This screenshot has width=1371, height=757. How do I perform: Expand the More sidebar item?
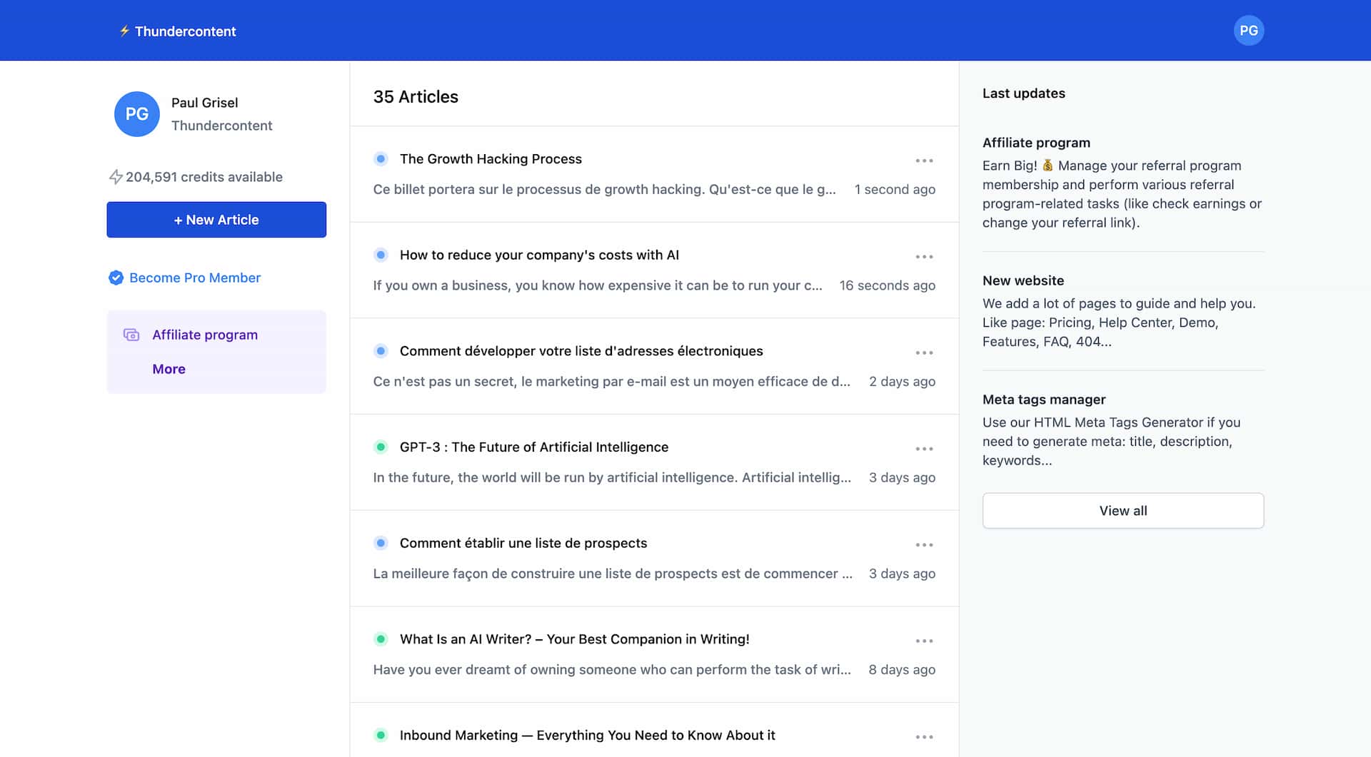click(169, 369)
